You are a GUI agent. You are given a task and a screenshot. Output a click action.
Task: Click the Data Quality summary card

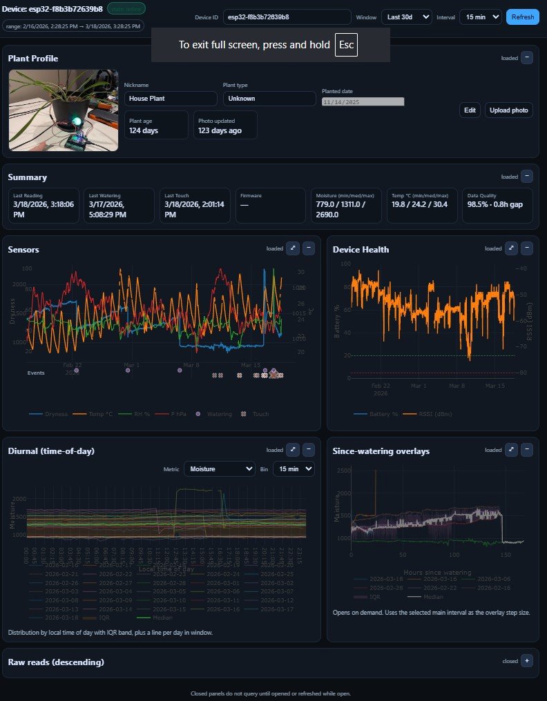click(497, 205)
